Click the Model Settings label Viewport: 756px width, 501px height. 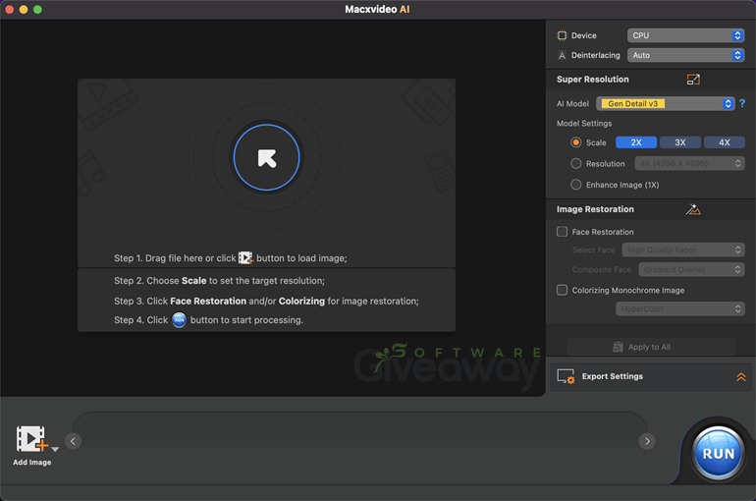(x=584, y=124)
